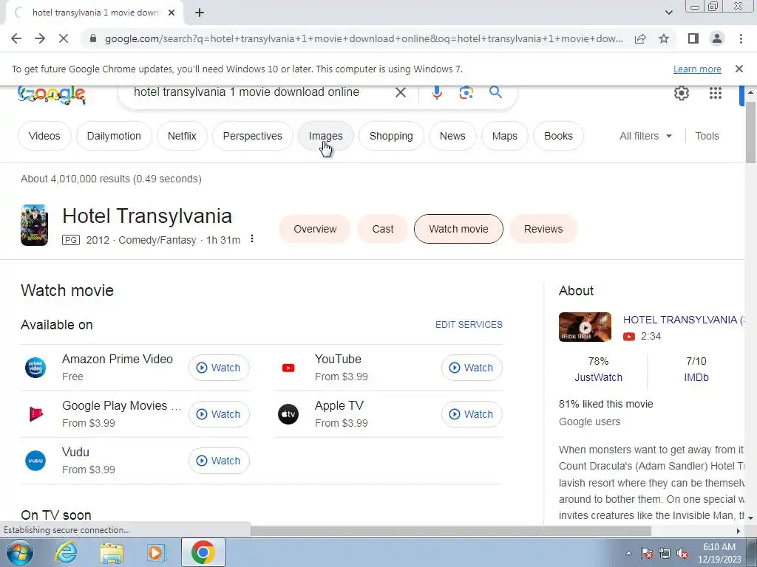Viewport: 757px width, 567px height.
Task: Dismiss the Chrome update notification bar
Action: click(x=739, y=69)
